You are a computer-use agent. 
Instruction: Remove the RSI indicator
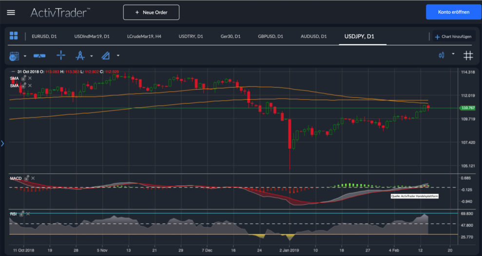[28, 214]
